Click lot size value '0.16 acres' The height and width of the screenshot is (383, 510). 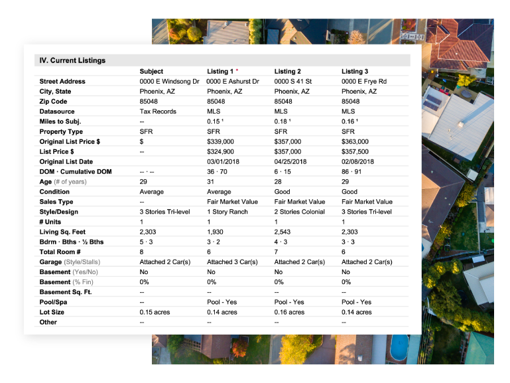(x=289, y=313)
